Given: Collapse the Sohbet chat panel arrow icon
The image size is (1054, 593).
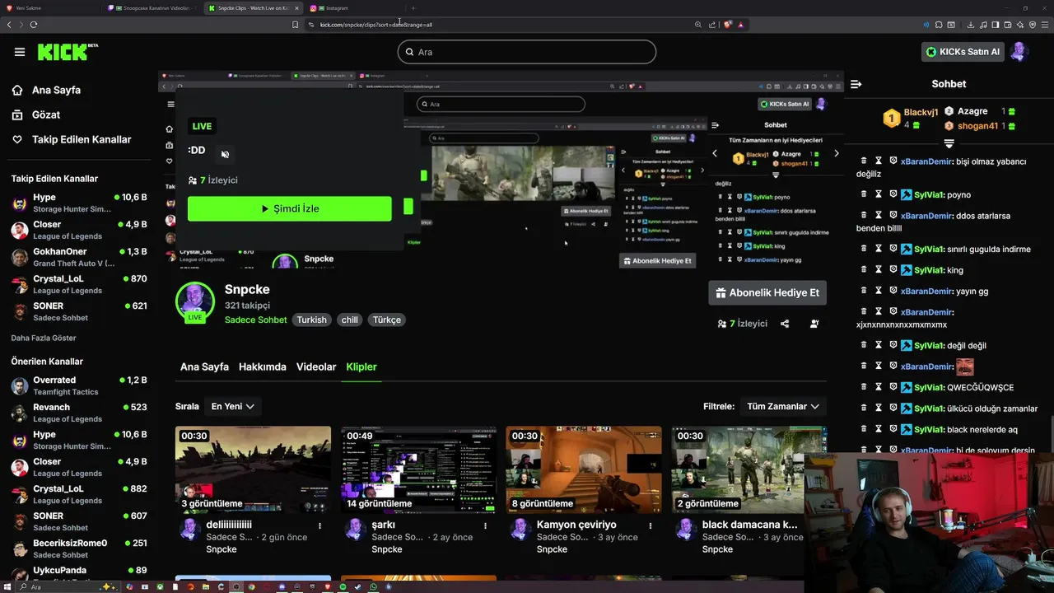Looking at the screenshot, I should pos(856,84).
